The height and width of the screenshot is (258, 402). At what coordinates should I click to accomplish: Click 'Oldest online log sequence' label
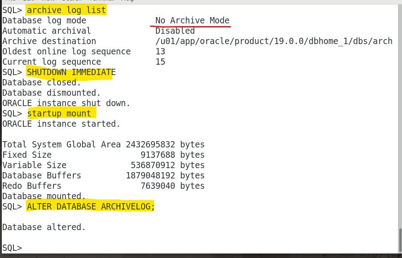(x=66, y=51)
